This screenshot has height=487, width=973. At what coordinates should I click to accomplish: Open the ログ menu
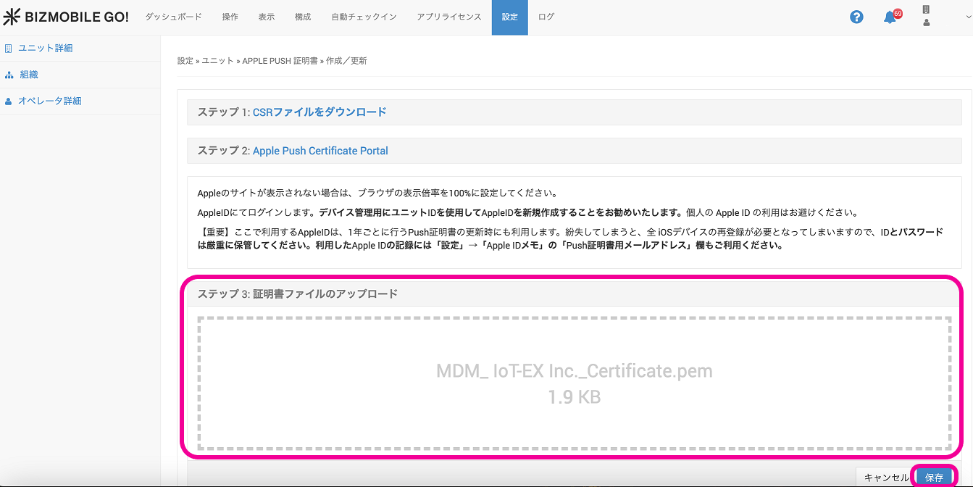[x=546, y=17]
